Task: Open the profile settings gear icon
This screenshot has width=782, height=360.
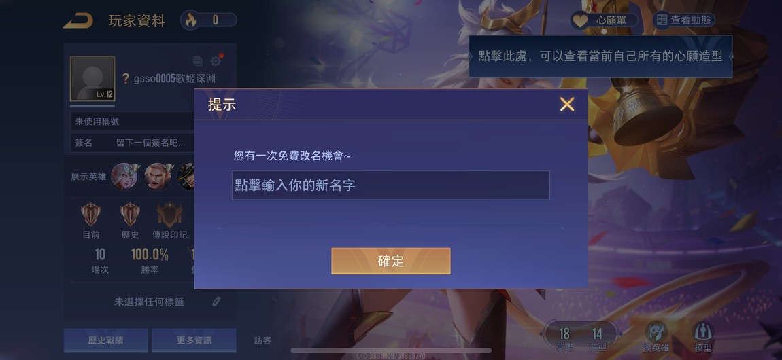Action: click(x=216, y=60)
